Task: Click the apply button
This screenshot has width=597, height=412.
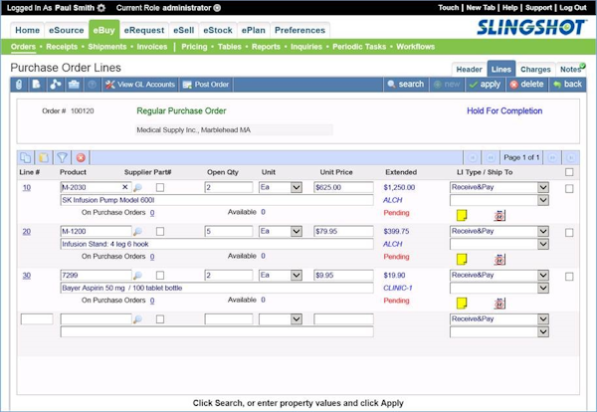Action: pyautogui.click(x=486, y=85)
